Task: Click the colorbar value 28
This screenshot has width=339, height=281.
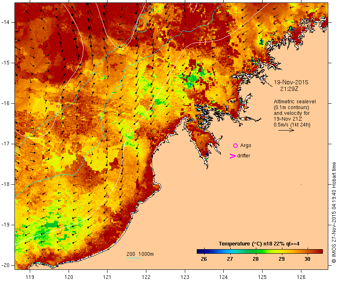Action: tap(255, 259)
